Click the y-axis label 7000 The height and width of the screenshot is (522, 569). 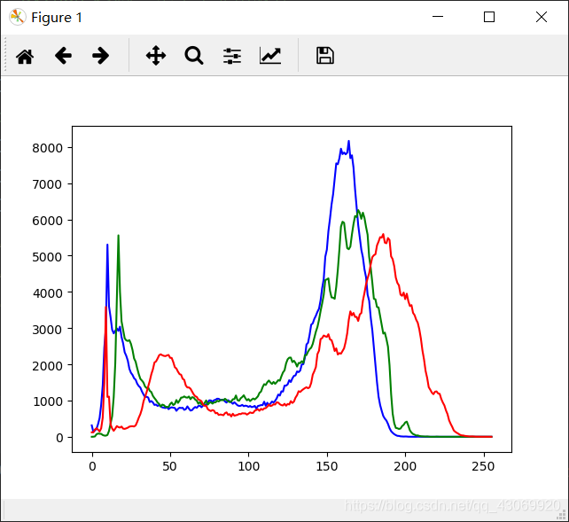(48, 184)
